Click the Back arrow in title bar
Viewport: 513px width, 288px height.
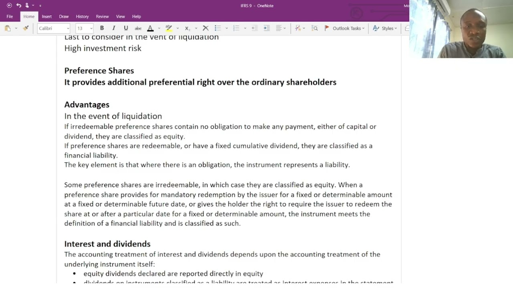(9, 6)
